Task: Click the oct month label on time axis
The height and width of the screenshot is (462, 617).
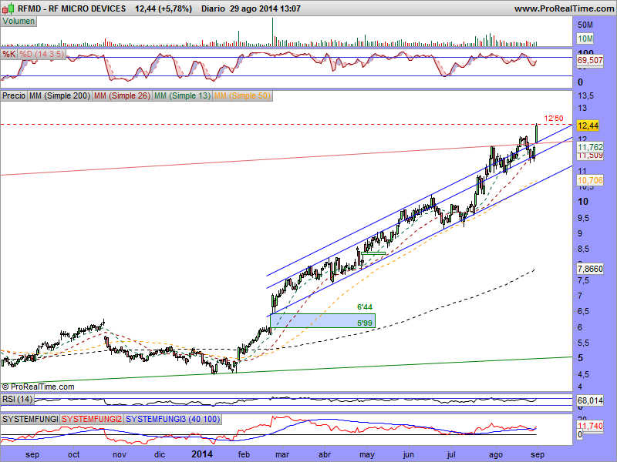Action: coord(73,455)
